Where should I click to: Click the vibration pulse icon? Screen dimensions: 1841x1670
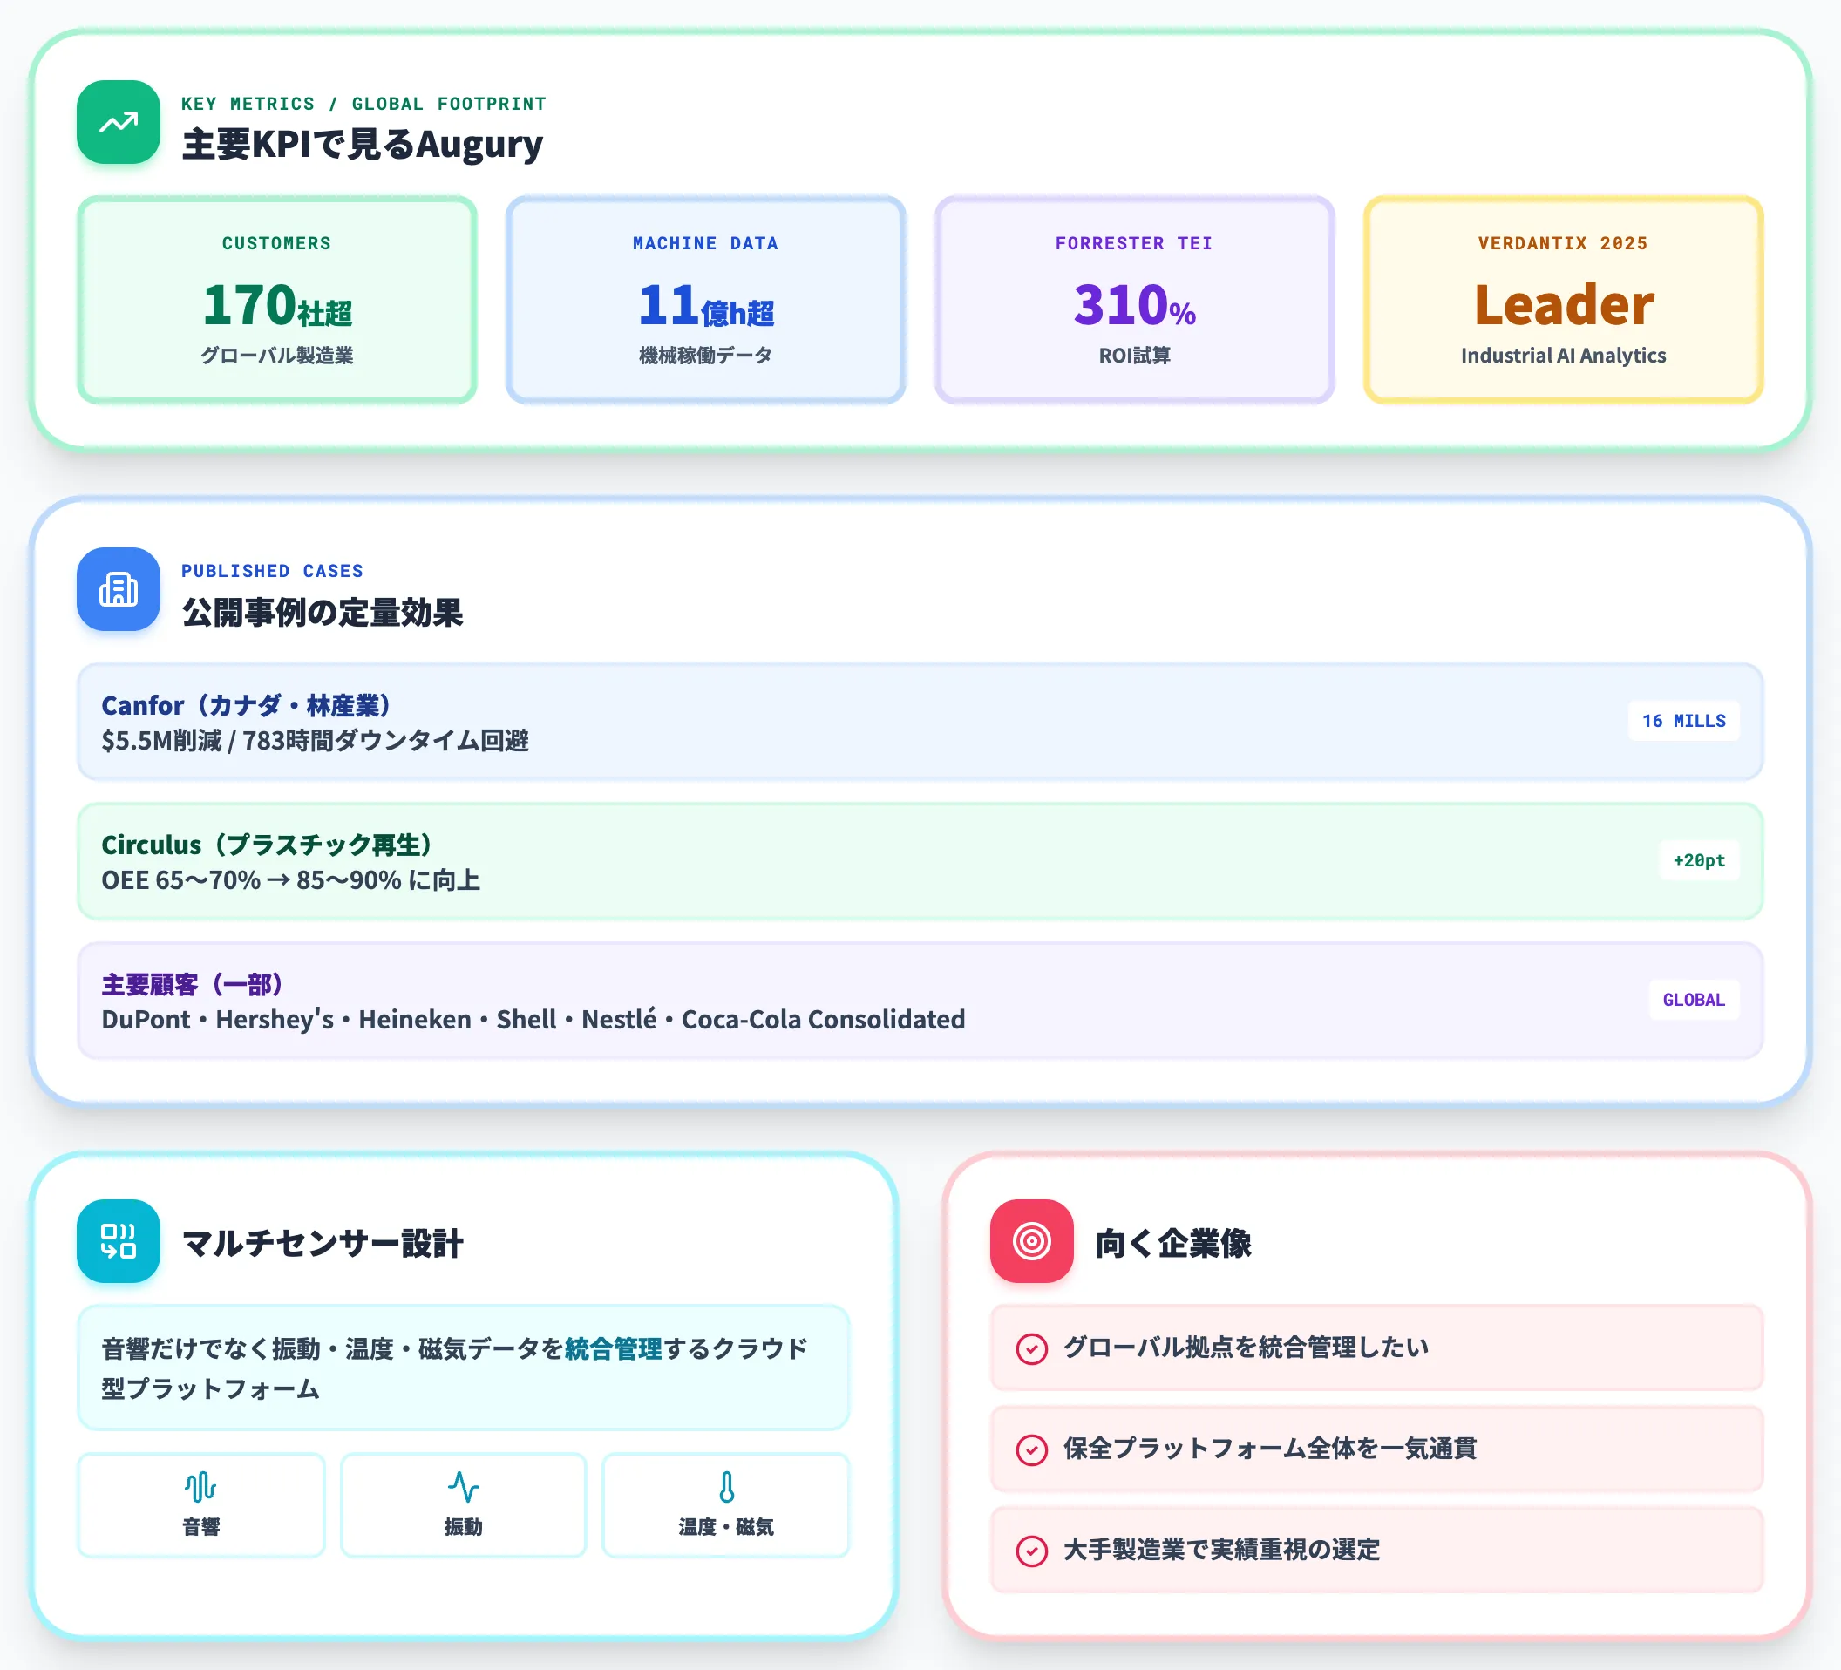(x=463, y=1487)
